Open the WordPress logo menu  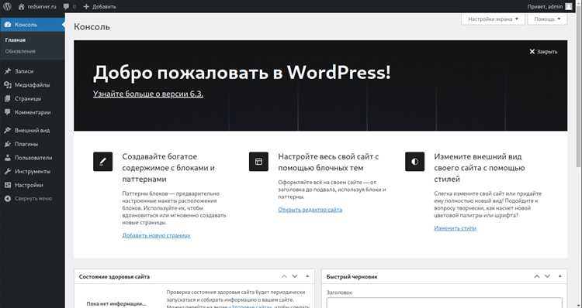(x=7, y=6)
